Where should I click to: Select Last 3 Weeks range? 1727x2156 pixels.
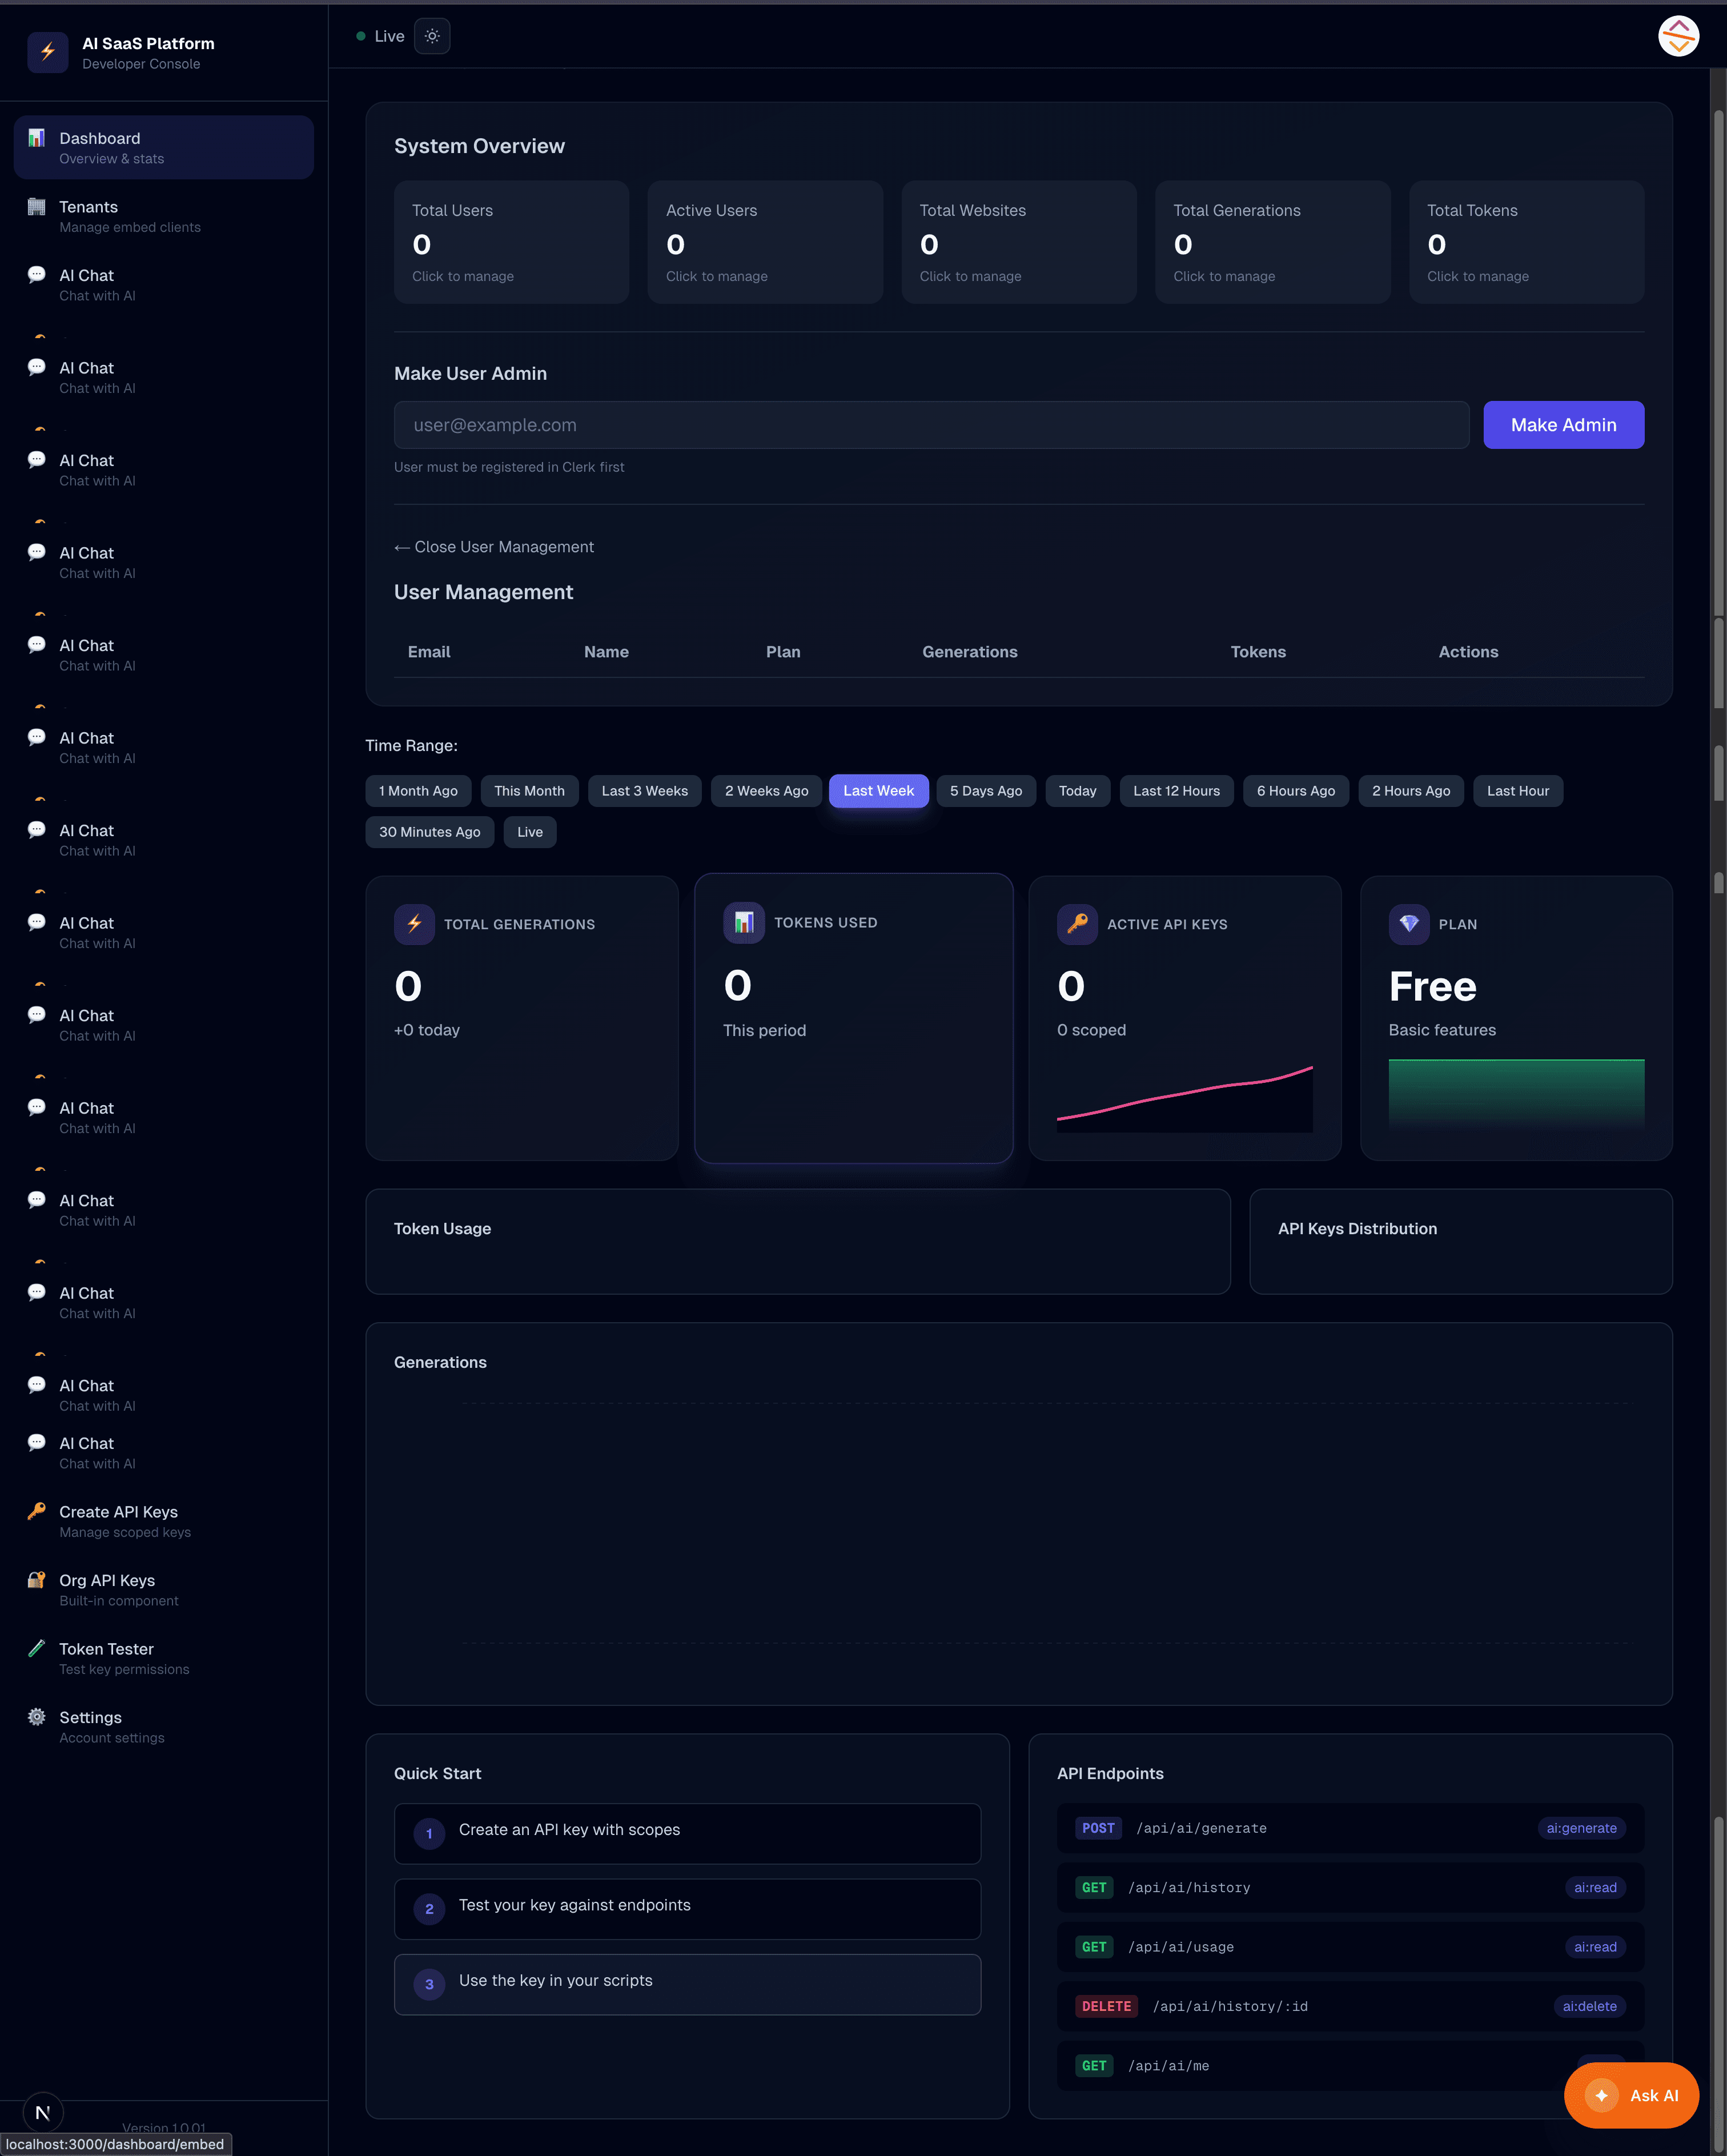[x=645, y=791]
